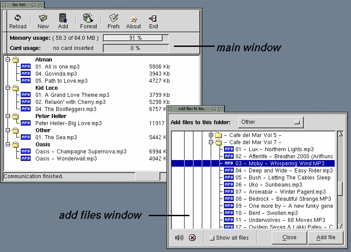The height and width of the screenshot is (252, 351).
Task: Click the Cafe del Mar Vol 5 folder icon
Action: (x=218, y=135)
